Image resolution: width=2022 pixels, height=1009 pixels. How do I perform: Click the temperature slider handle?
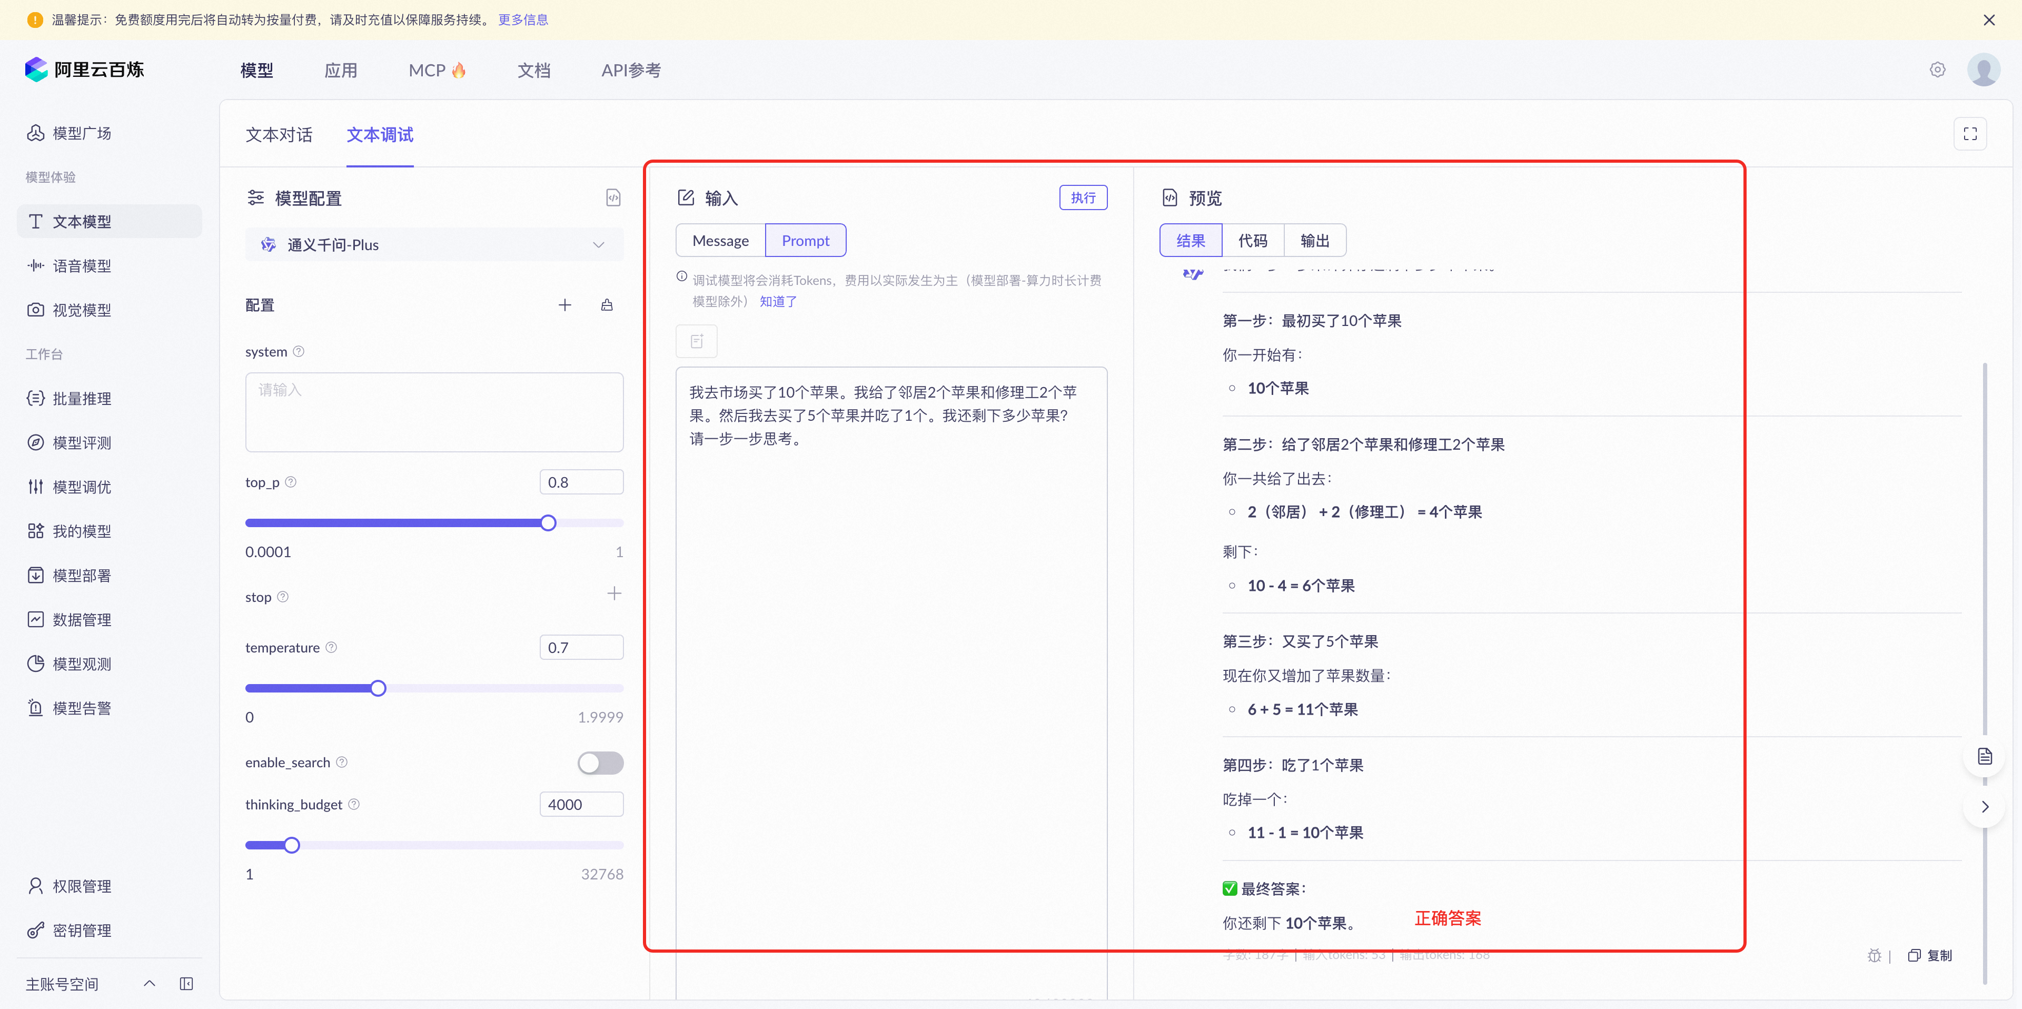click(379, 689)
